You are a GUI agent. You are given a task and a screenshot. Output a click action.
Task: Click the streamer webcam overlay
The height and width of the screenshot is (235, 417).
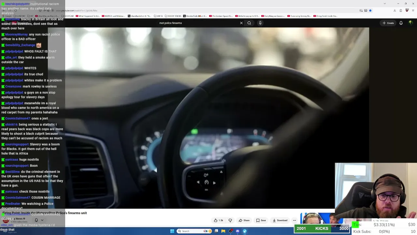376,191
